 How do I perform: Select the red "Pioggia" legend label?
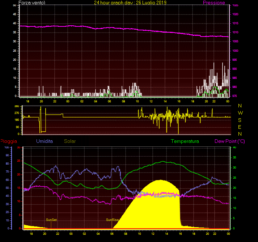pos(9,141)
